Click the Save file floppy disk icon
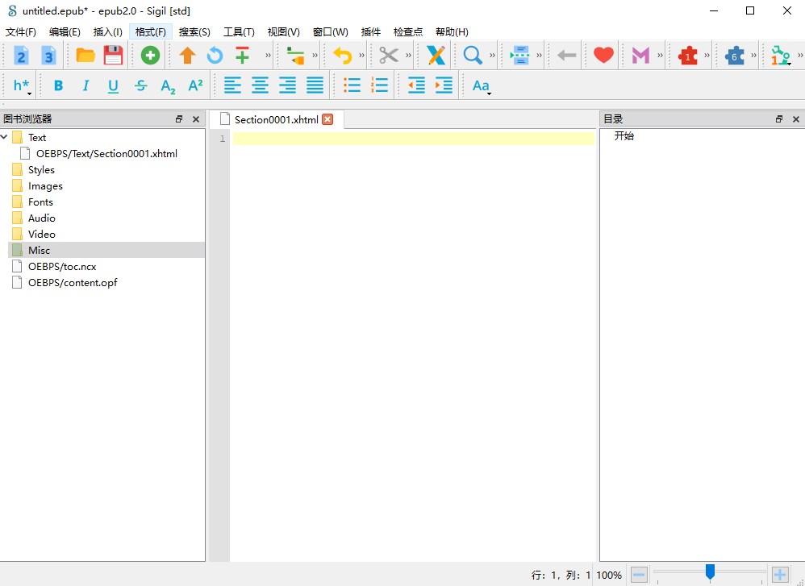This screenshot has height=586, width=805. (x=113, y=56)
